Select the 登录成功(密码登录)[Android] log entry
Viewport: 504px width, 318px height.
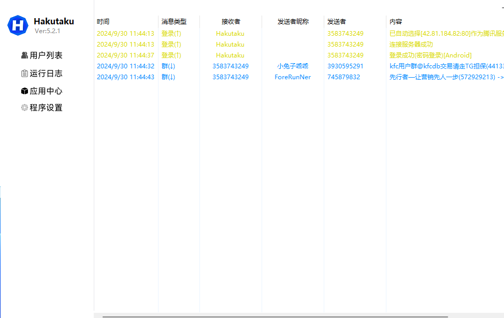pyautogui.click(x=430, y=55)
